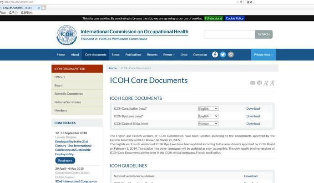
Task: Open the browser Help menu
Action: click(x=27, y=13)
